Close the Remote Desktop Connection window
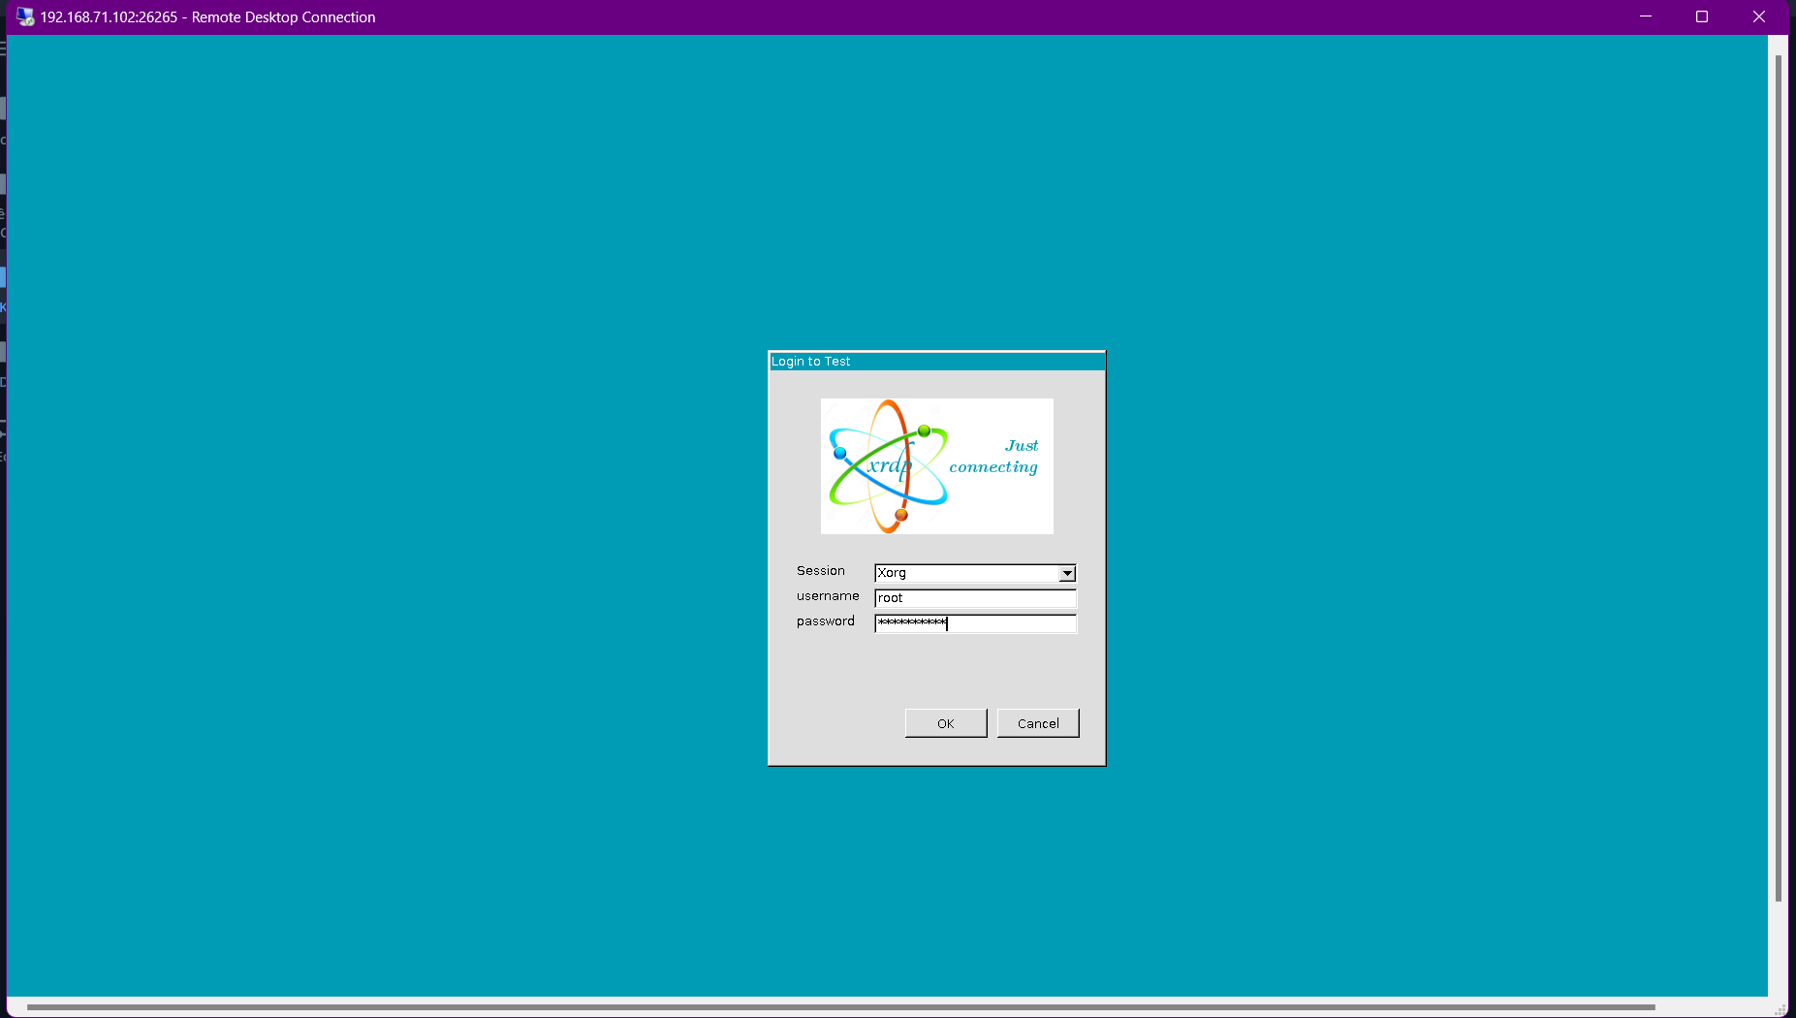 click(1759, 16)
